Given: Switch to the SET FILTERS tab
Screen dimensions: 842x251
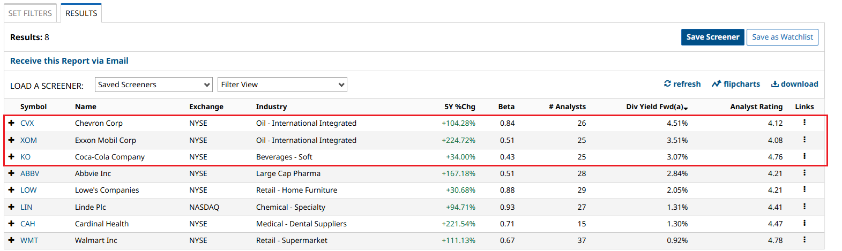Looking at the screenshot, I should point(30,13).
